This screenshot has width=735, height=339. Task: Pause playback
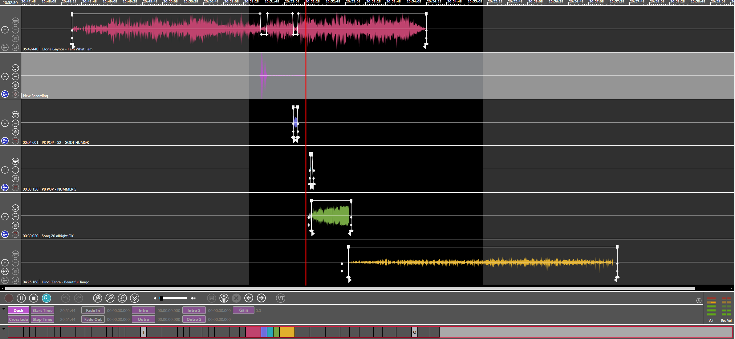(x=21, y=298)
